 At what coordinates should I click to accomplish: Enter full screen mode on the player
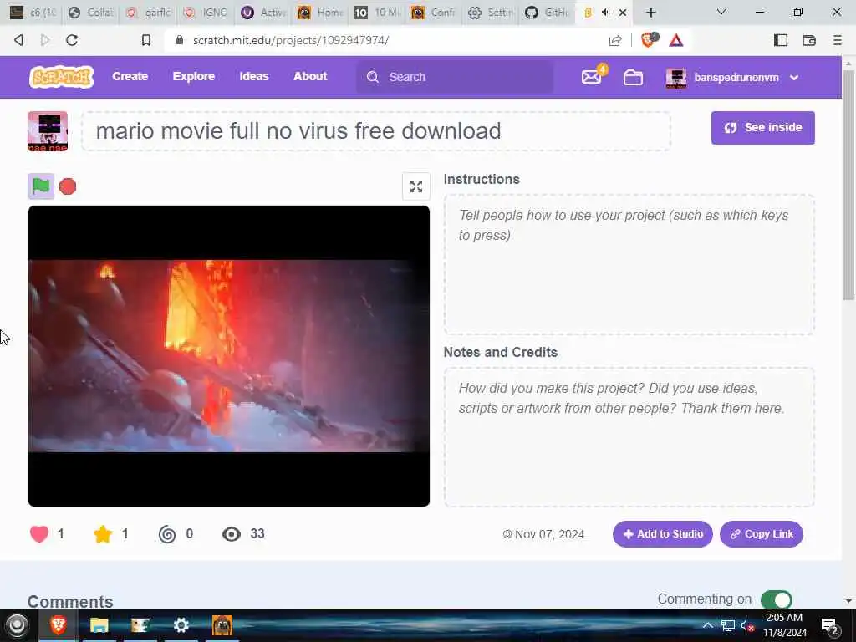416,186
